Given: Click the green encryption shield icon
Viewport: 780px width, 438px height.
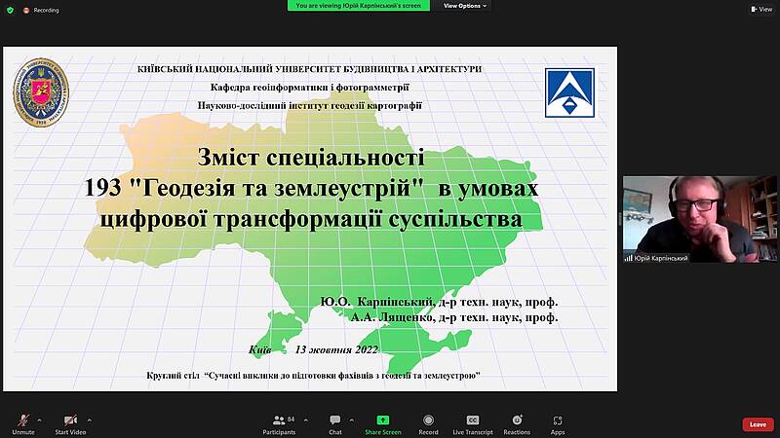Looking at the screenshot, I should coord(10,10).
